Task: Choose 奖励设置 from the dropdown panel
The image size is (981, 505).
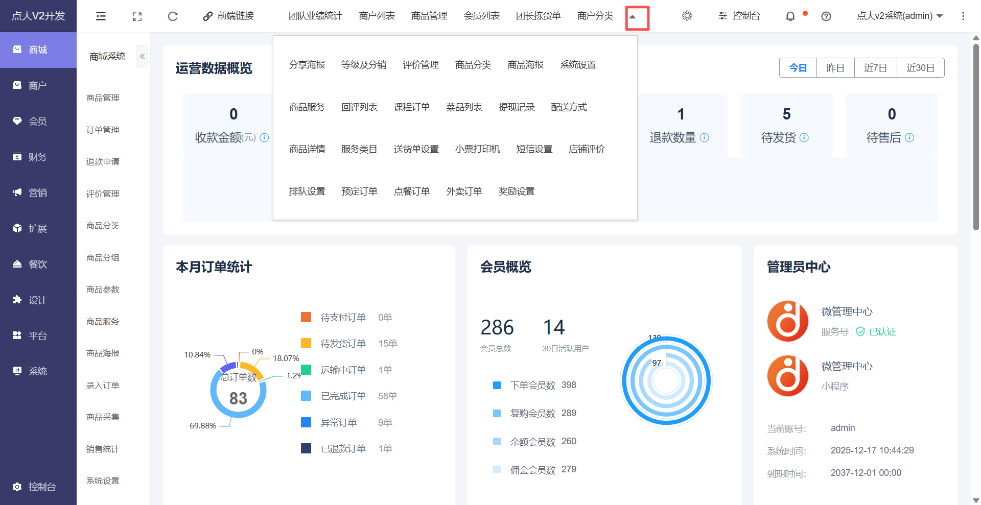Action: coord(517,191)
